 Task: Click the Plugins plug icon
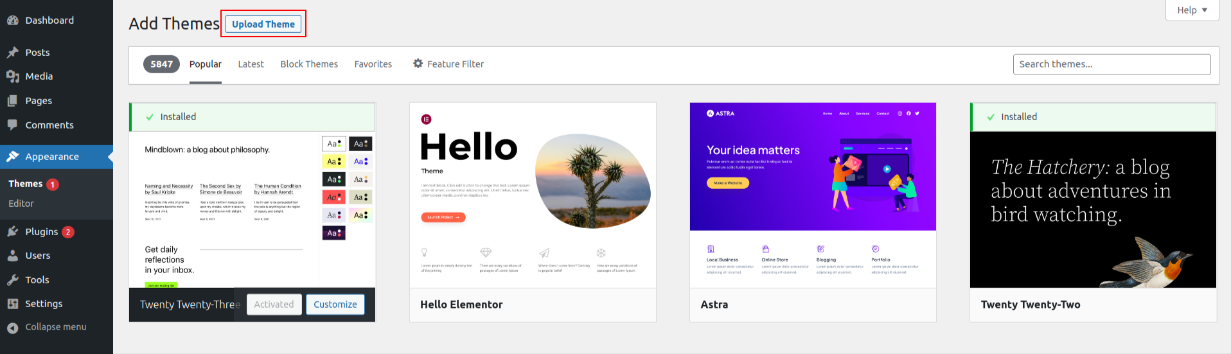tap(13, 232)
